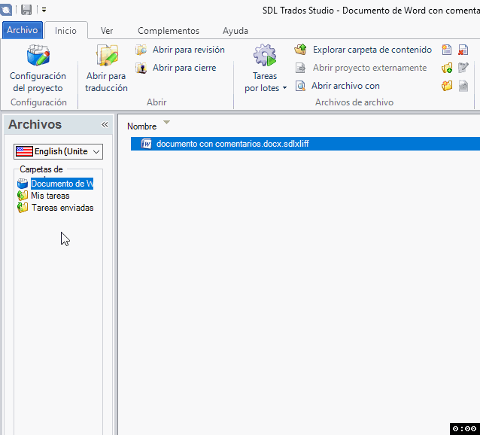Click the add folder icon with green plus
Screen dimensions: 480x435
click(x=447, y=68)
